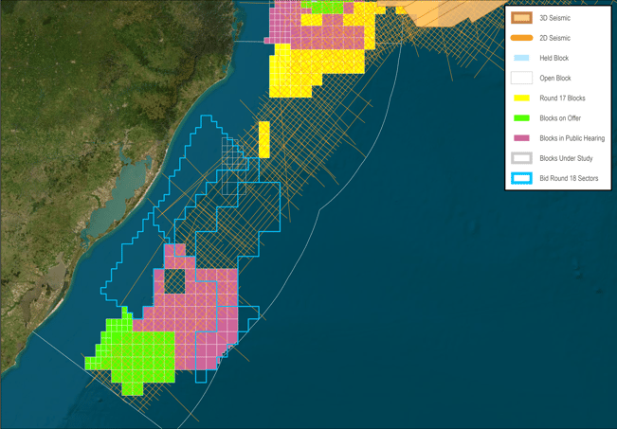Click the Blocks on Offer green swatch
Viewport: 617px width, 429px height.
[521, 118]
